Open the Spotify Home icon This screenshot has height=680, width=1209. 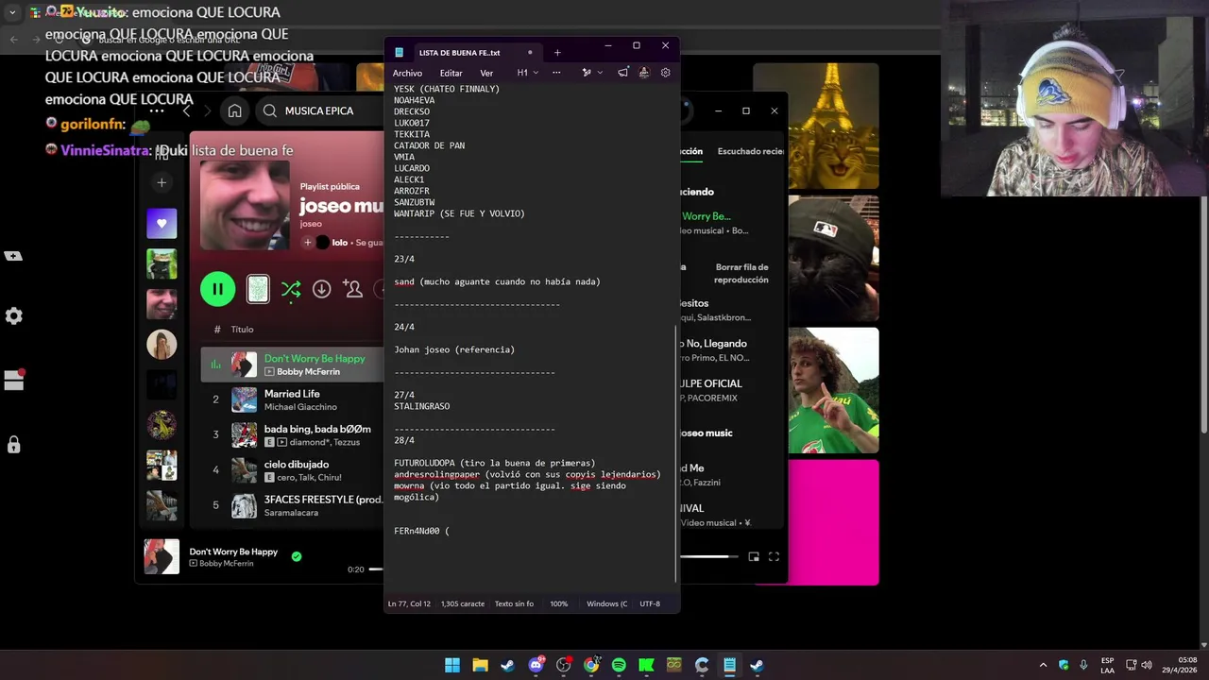[x=234, y=110]
